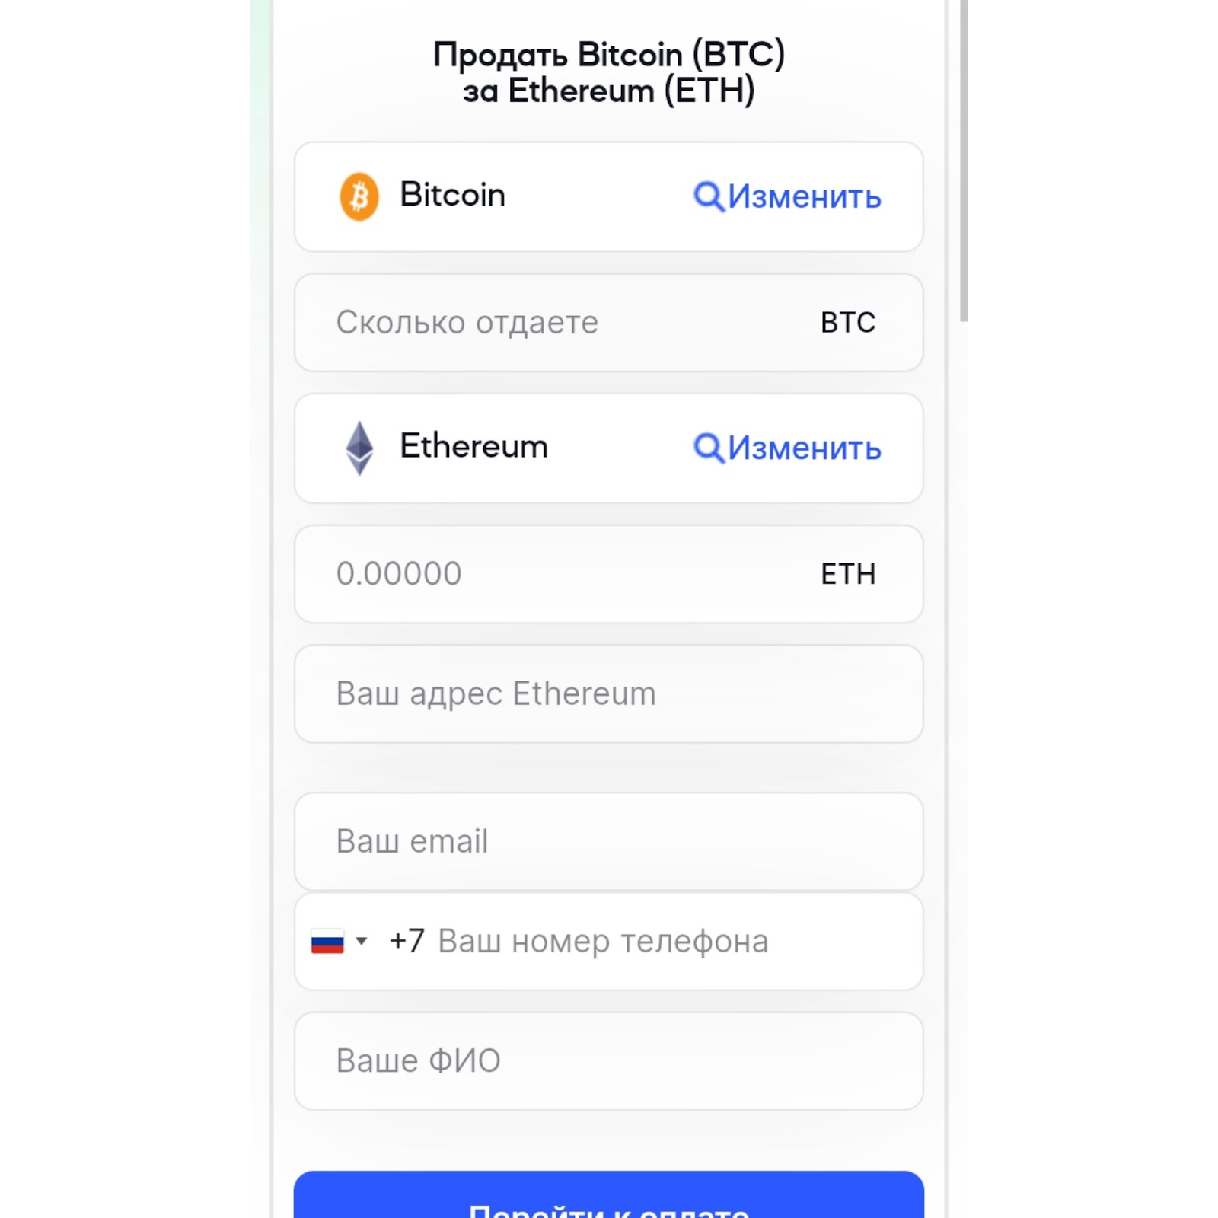Click the orange Bitcoin logo icon
Image resolution: width=1218 pixels, height=1218 pixels.
359,196
